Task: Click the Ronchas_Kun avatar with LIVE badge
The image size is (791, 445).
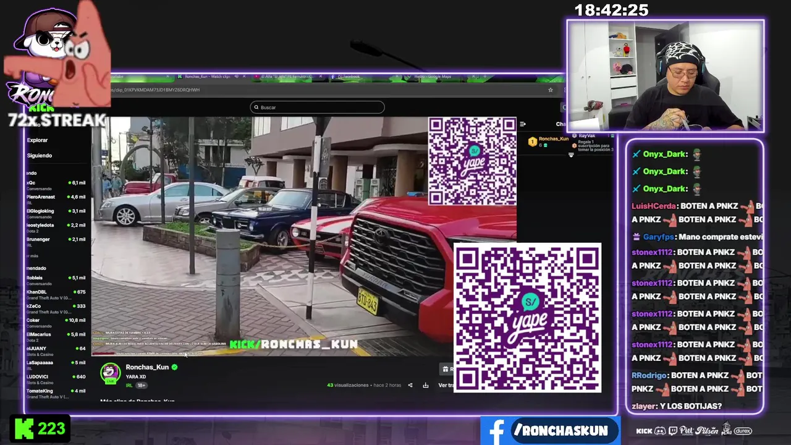Action: (x=111, y=373)
